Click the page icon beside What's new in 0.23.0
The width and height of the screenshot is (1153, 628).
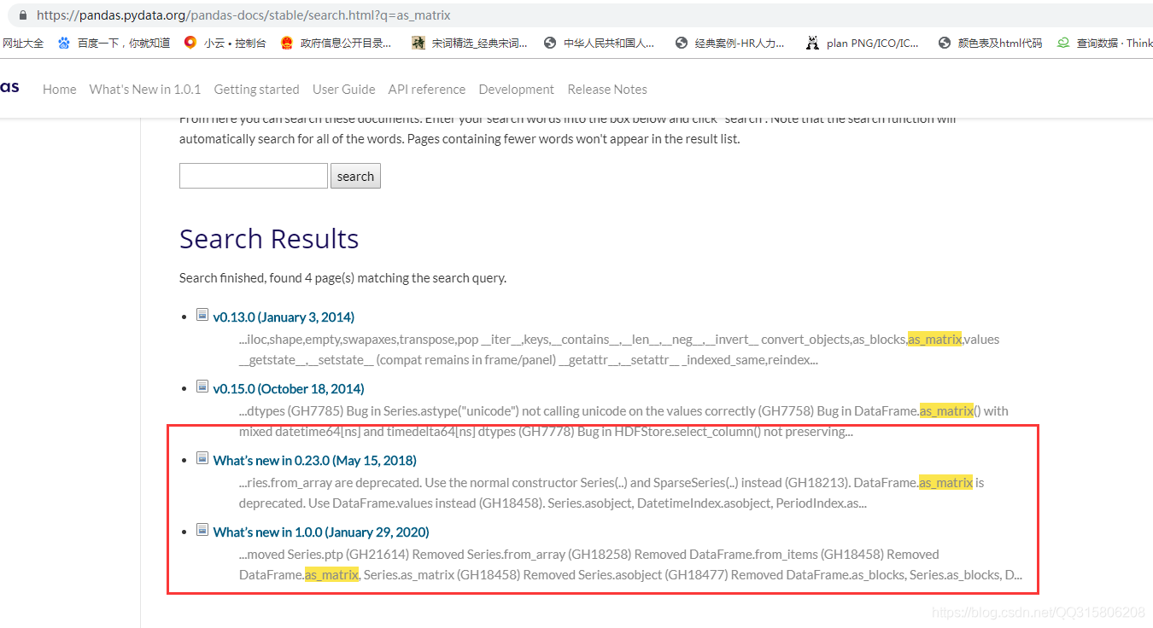tap(202, 457)
